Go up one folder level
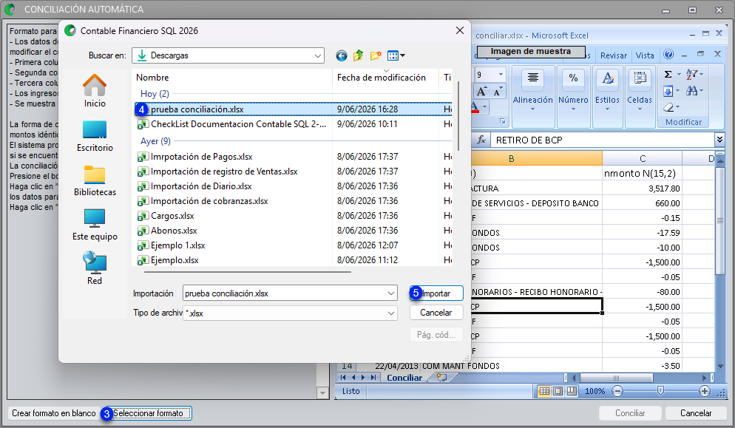Screen dimensions: 735x428 click(358, 55)
